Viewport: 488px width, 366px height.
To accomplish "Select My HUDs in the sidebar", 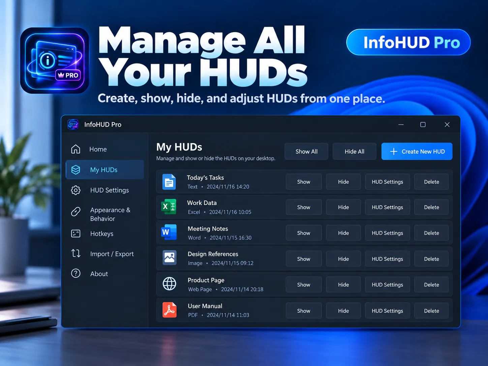I will click(x=105, y=170).
